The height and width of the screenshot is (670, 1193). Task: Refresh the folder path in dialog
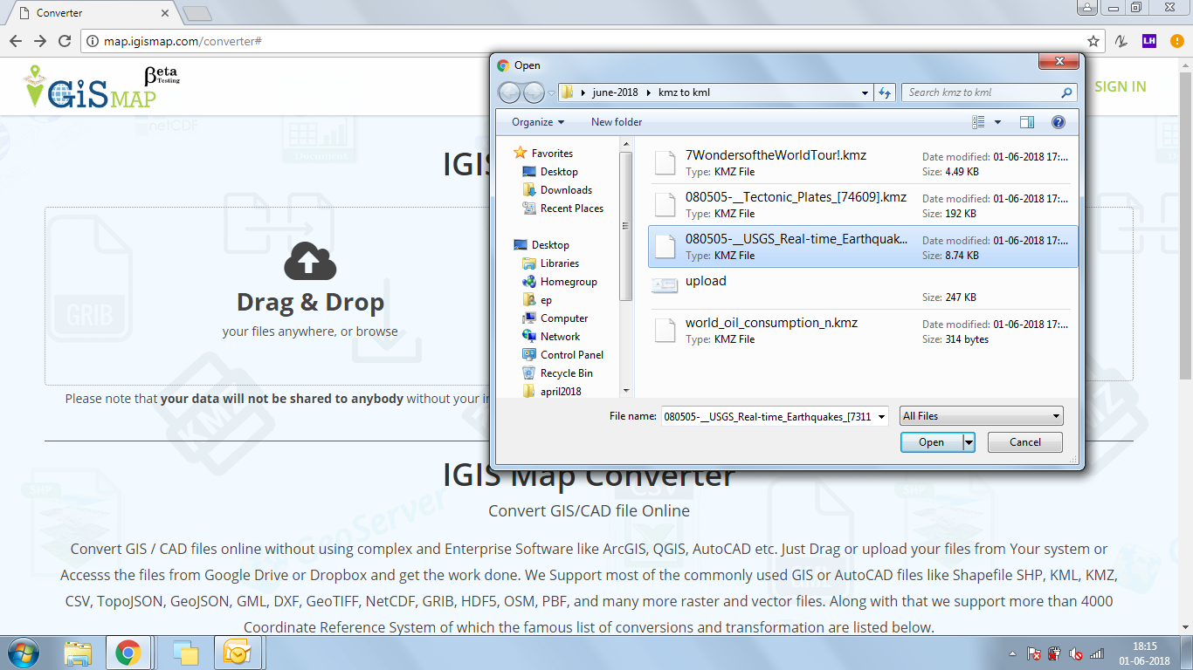(x=885, y=92)
